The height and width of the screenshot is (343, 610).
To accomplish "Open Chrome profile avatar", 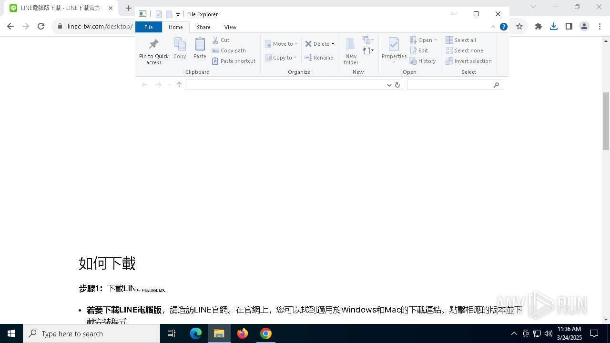I will [x=584, y=26].
